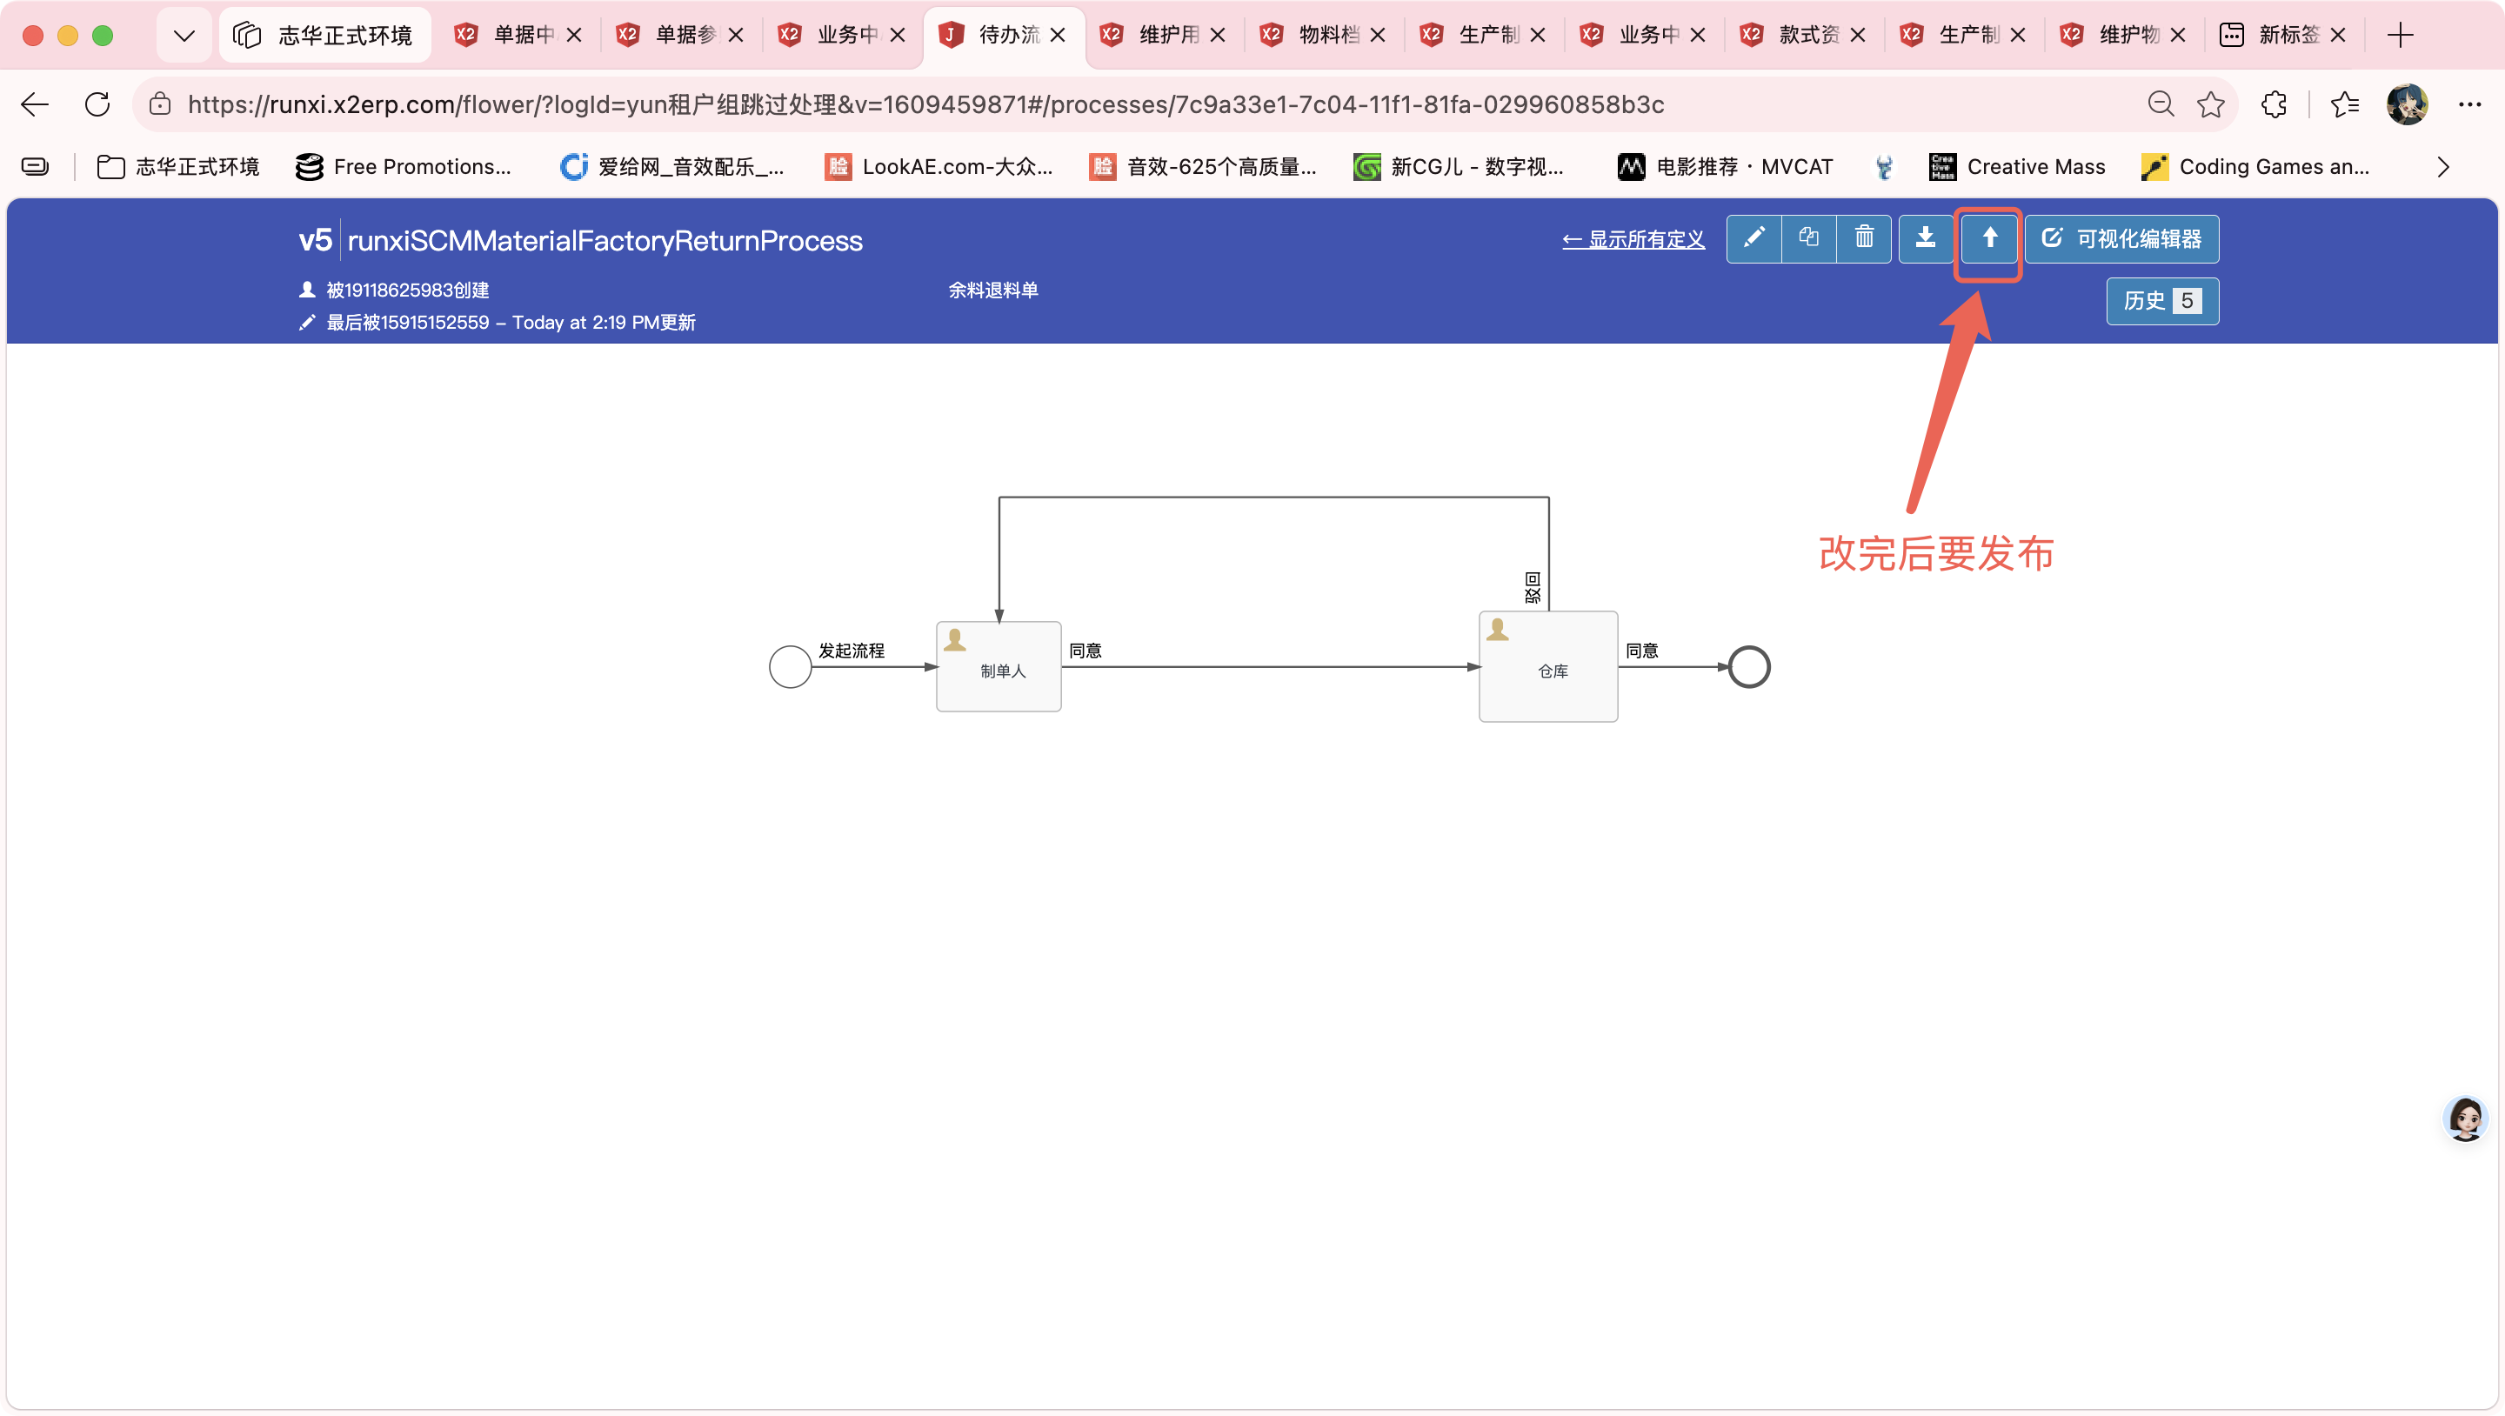
Task: Bookmark page with the star icon
Action: 2210,104
